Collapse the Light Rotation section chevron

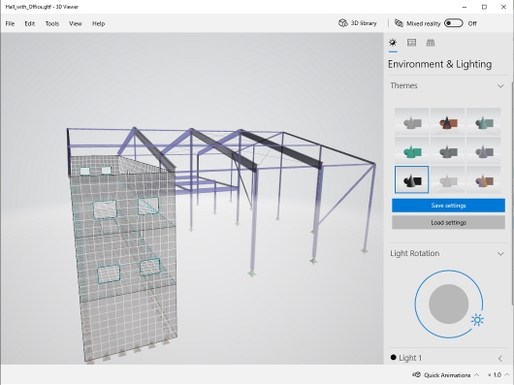500,254
